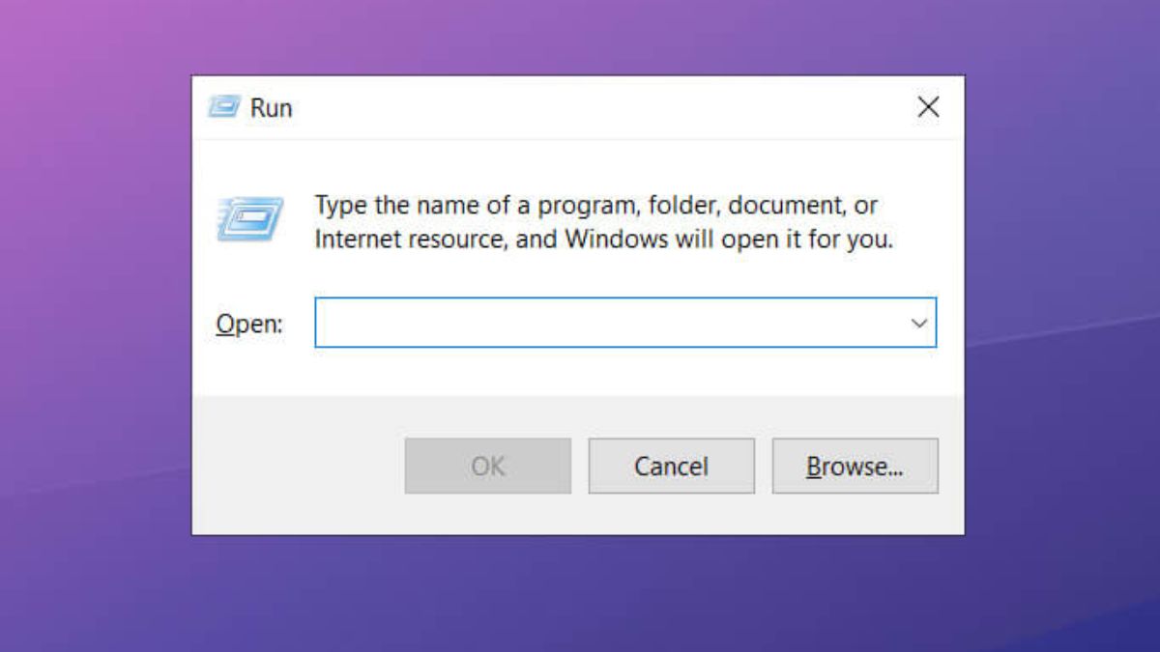The image size is (1160, 652).
Task: Click the large Run icon beside the description
Action: coord(250,218)
